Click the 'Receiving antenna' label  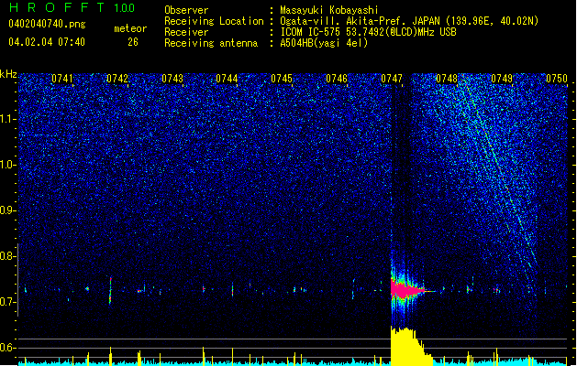(x=211, y=43)
